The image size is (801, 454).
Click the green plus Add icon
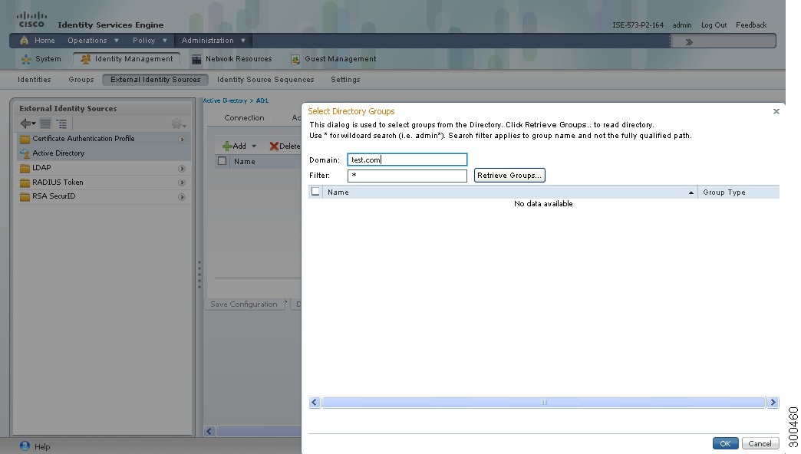(x=227, y=146)
